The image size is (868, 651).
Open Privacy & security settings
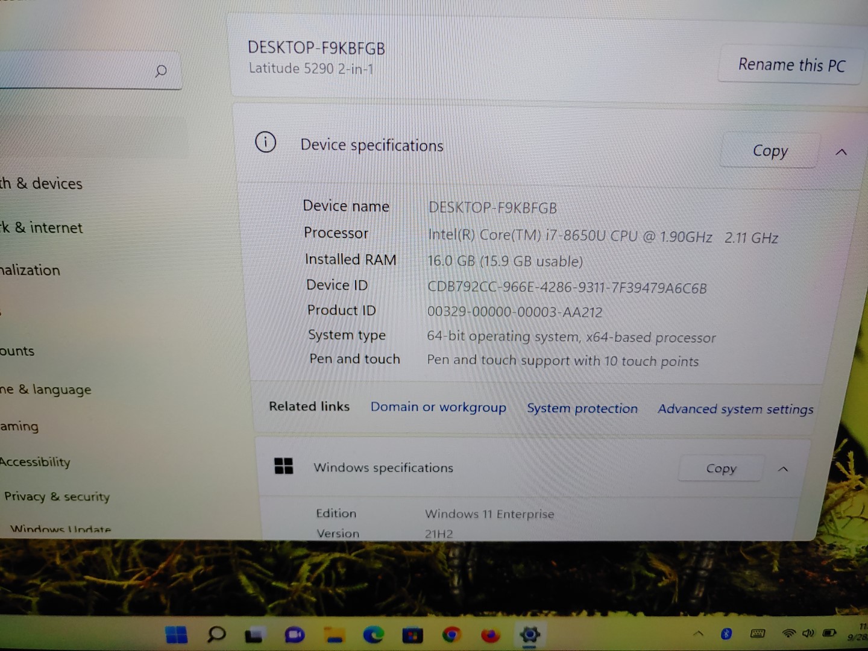pyautogui.click(x=57, y=497)
